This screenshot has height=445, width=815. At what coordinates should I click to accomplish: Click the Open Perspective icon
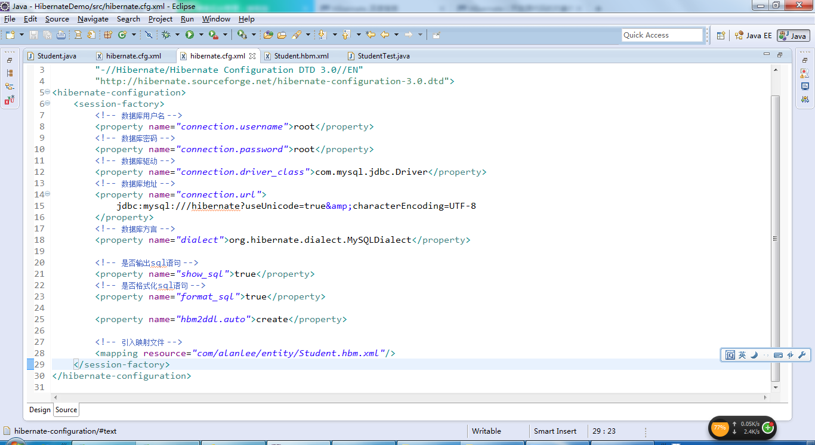[721, 36]
